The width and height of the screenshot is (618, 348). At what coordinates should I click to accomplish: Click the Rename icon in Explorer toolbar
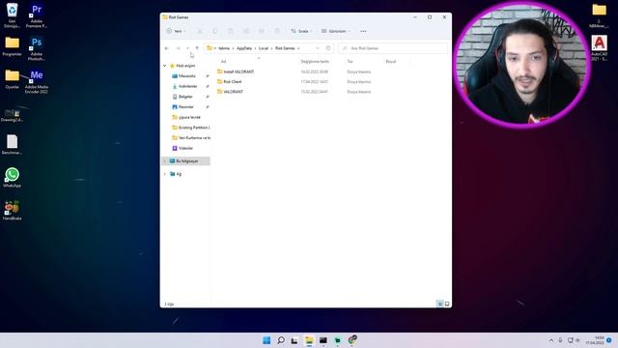[246, 31]
